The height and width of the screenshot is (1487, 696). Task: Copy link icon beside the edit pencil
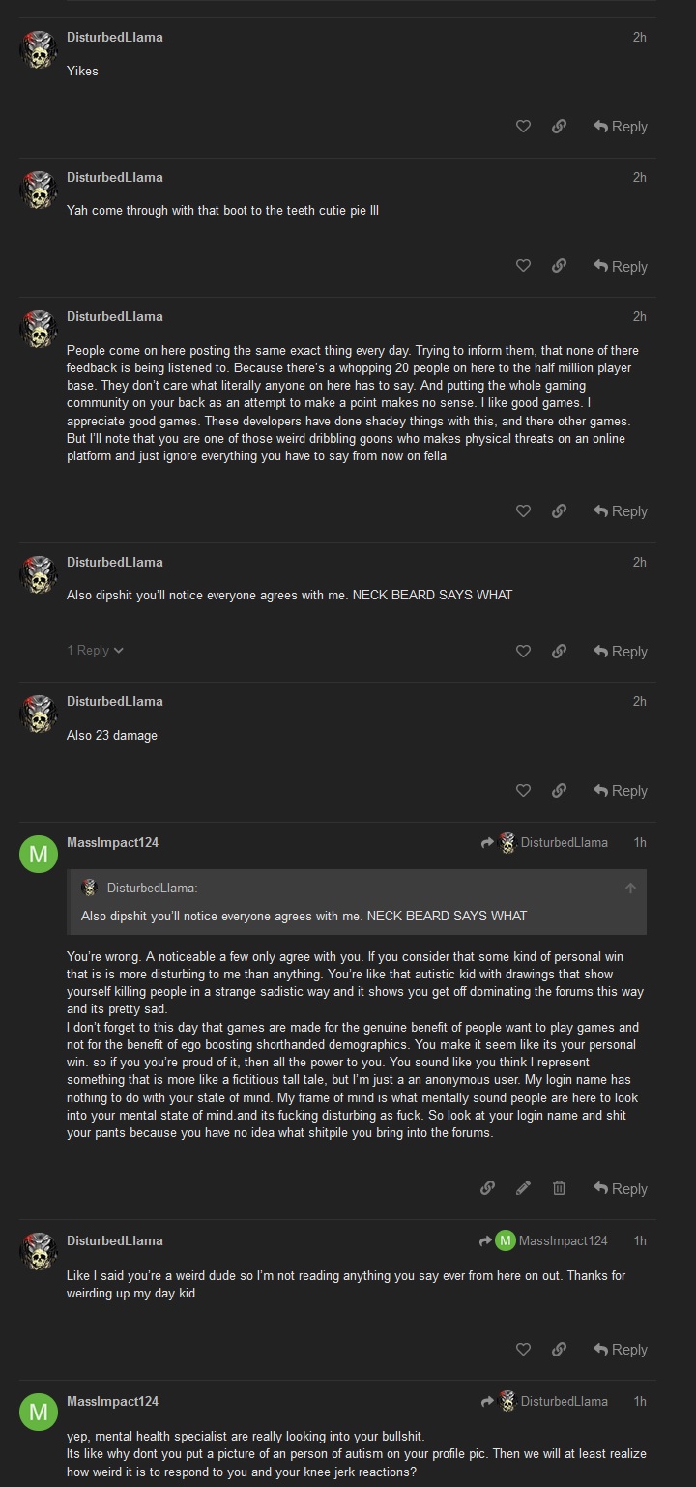click(x=488, y=1188)
